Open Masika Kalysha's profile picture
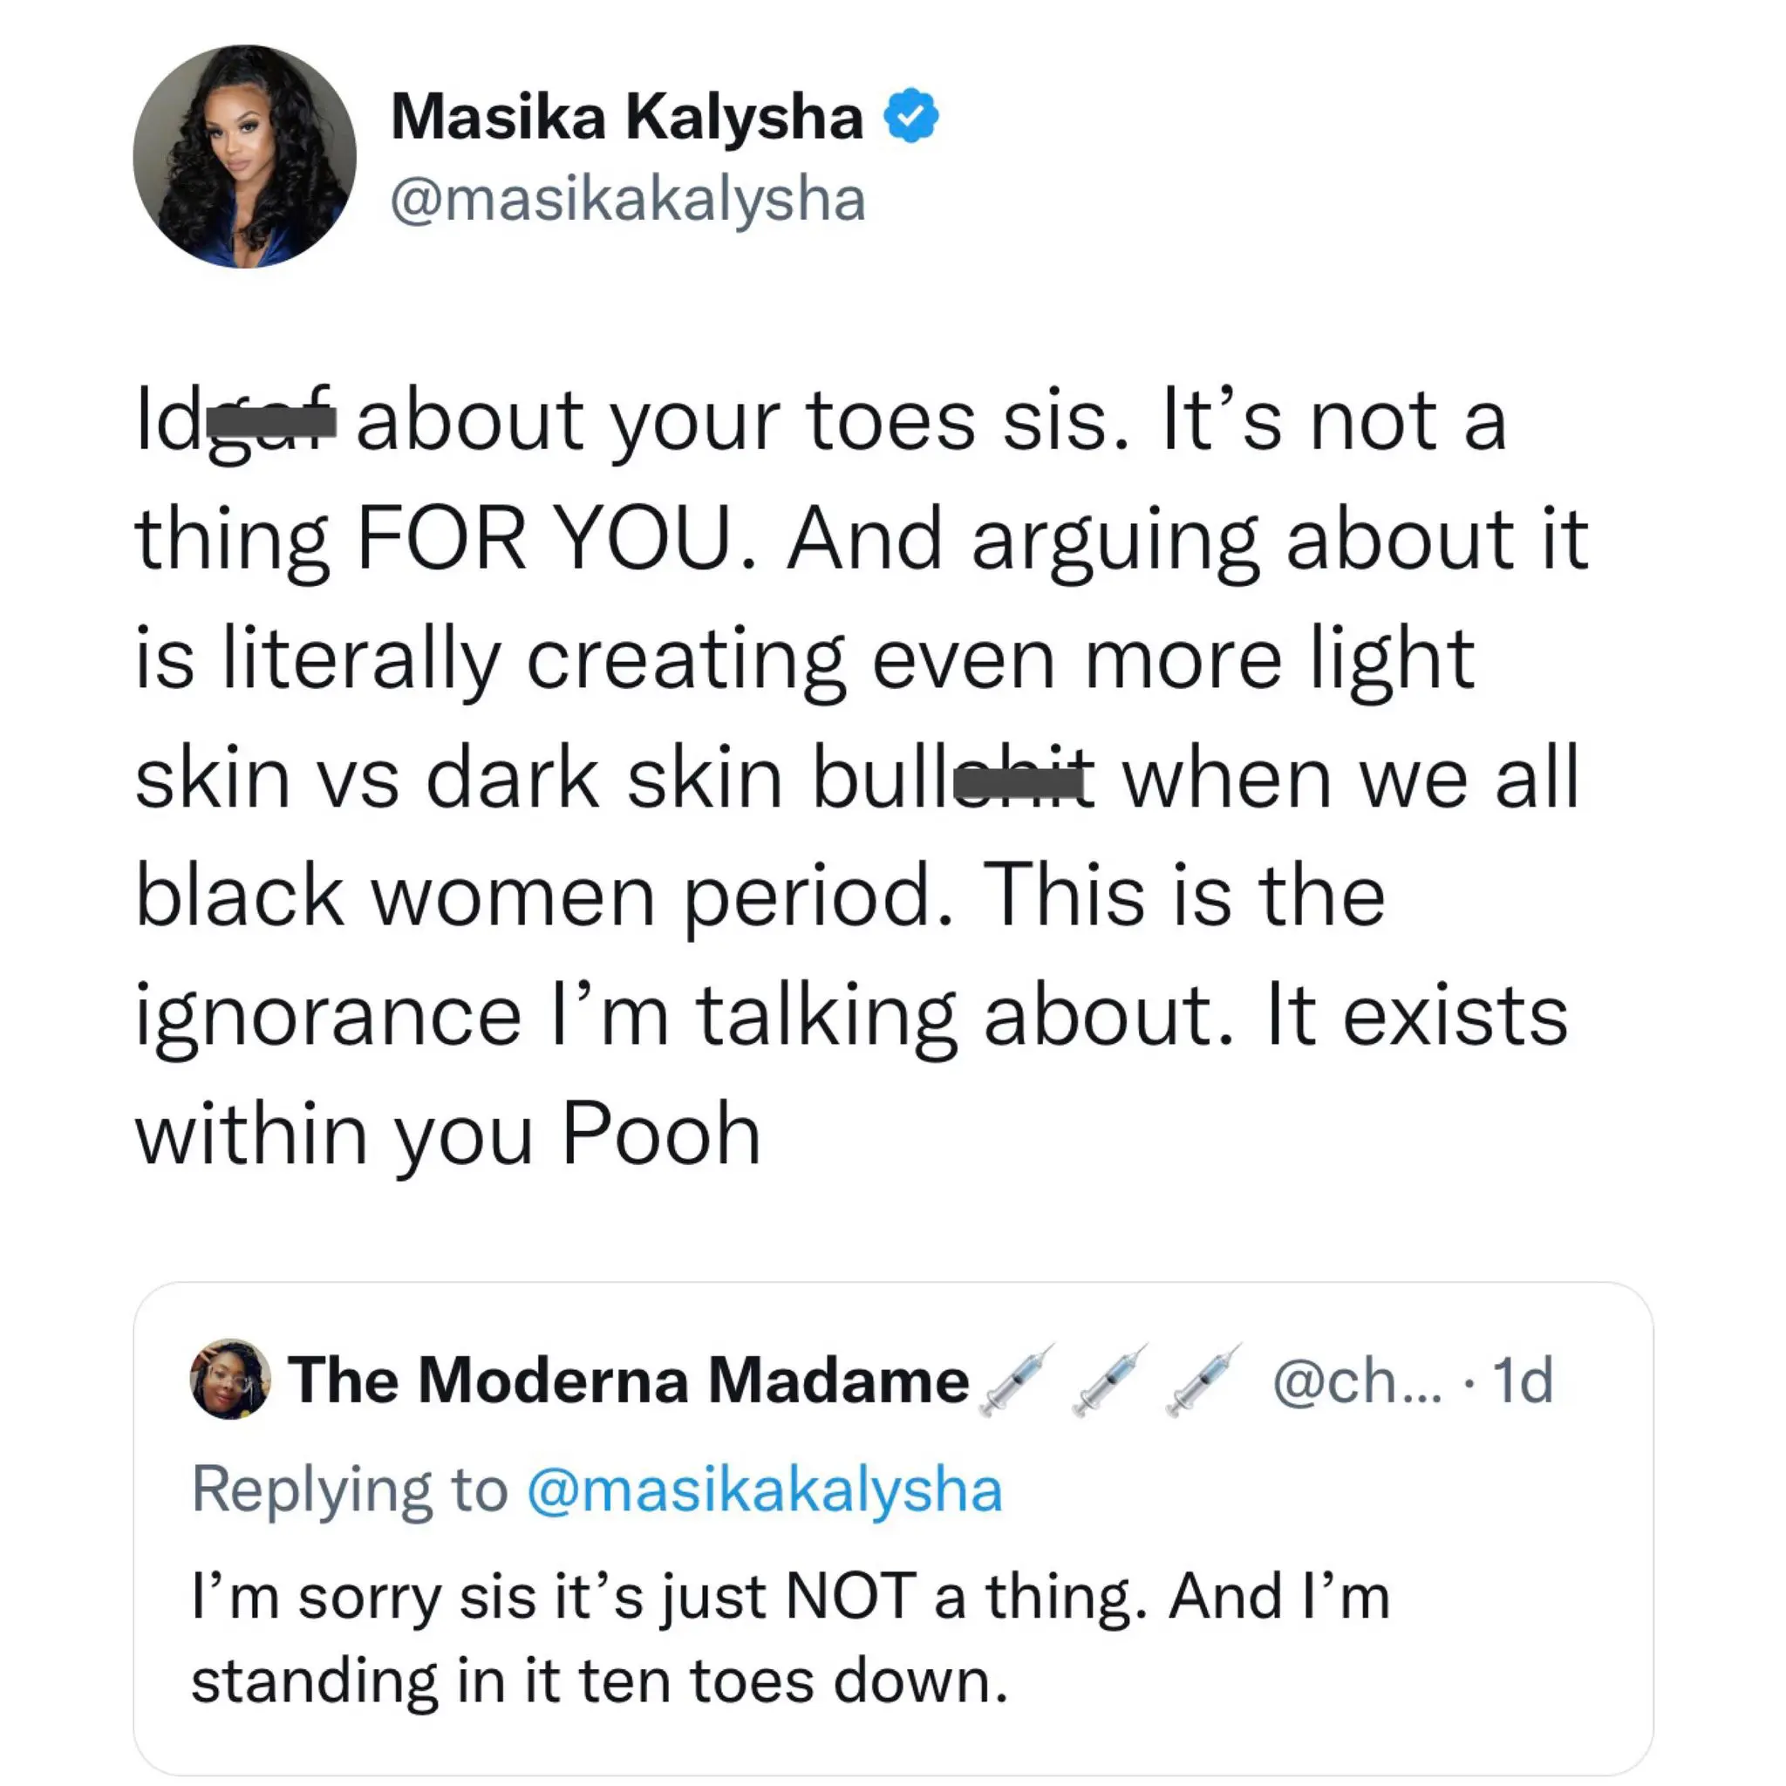Viewport: 1786px width, 1786px height. pos(245,157)
